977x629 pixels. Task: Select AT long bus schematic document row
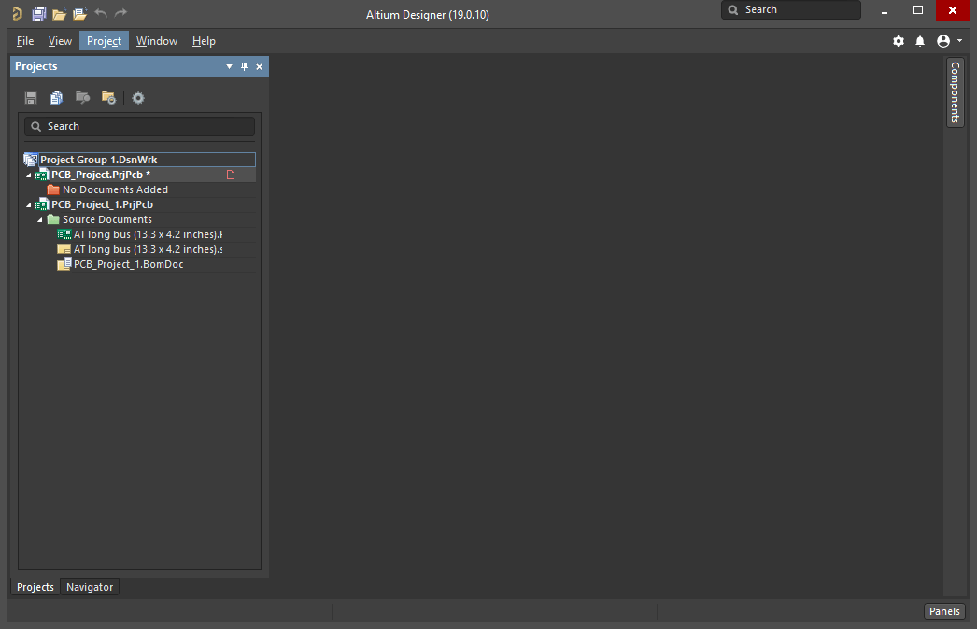[139, 250]
